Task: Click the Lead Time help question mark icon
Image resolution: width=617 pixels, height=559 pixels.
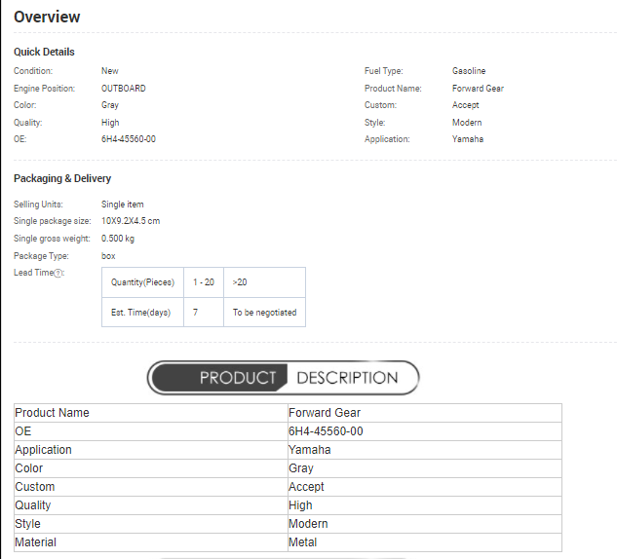Action: pos(58,274)
